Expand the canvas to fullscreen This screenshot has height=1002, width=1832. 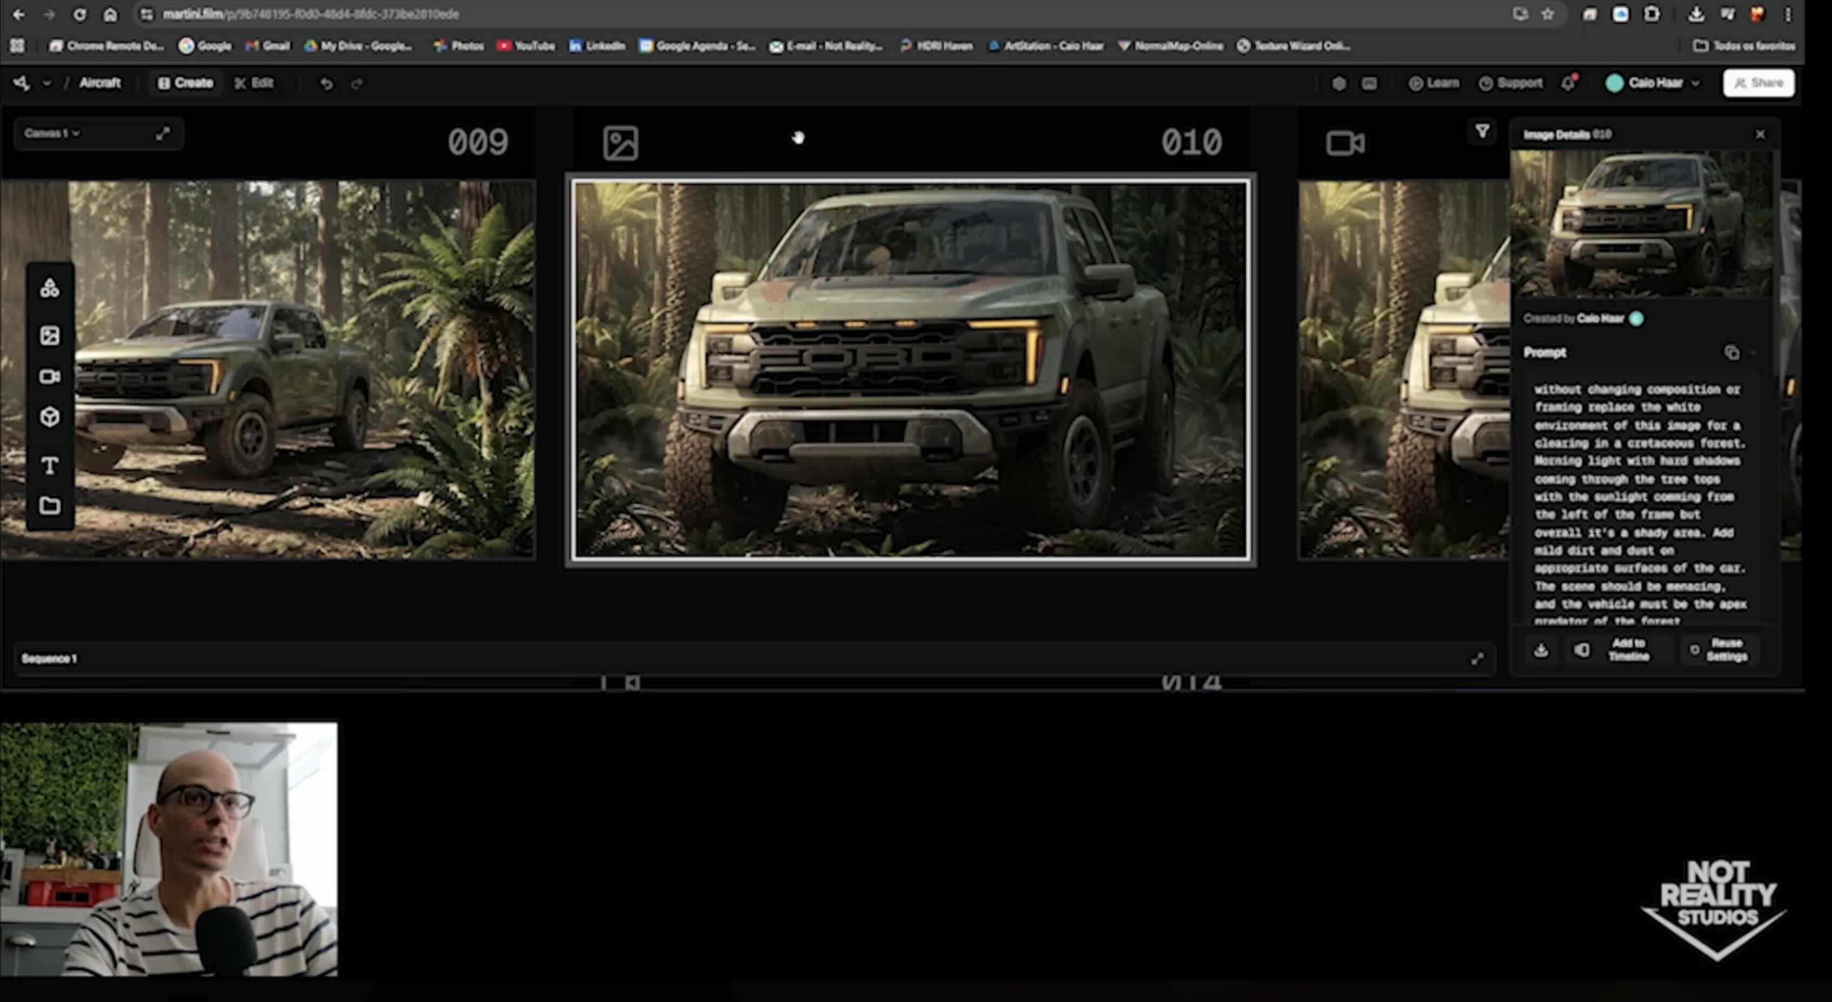(x=163, y=133)
